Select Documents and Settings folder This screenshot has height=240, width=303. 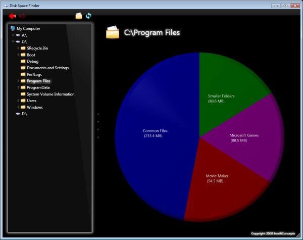[x=47, y=68]
